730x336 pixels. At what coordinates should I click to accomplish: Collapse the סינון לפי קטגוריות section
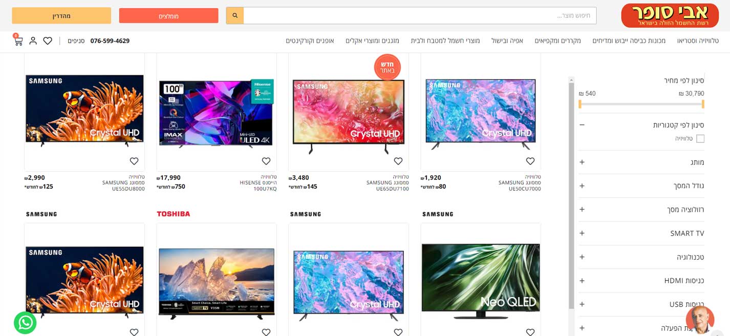click(582, 125)
